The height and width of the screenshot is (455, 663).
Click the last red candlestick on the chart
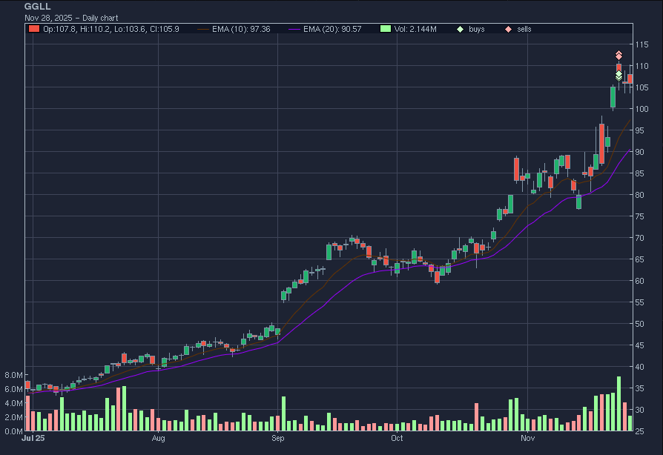pos(630,79)
